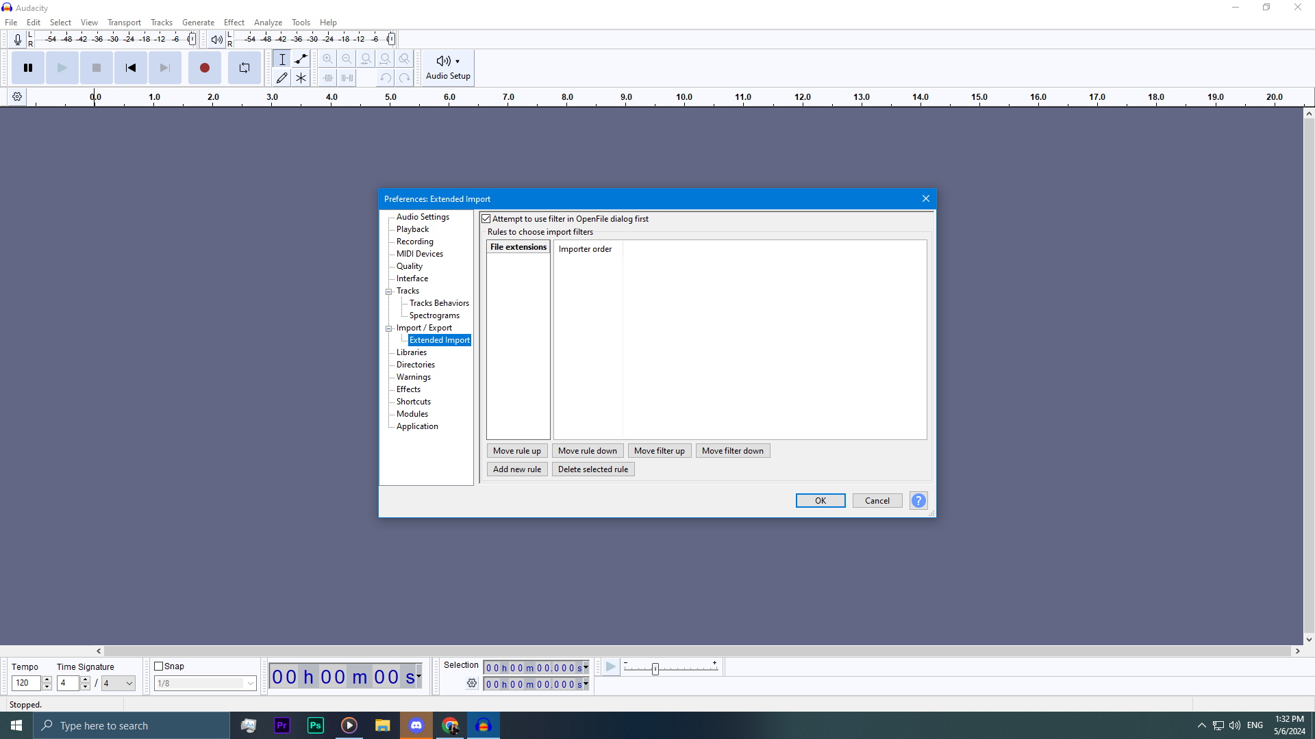This screenshot has height=739, width=1315.
Task: Select the Draw pencil tool
Action: (281, 78)
